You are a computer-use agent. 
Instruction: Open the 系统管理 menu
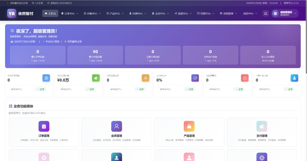(x=228, y=13)
